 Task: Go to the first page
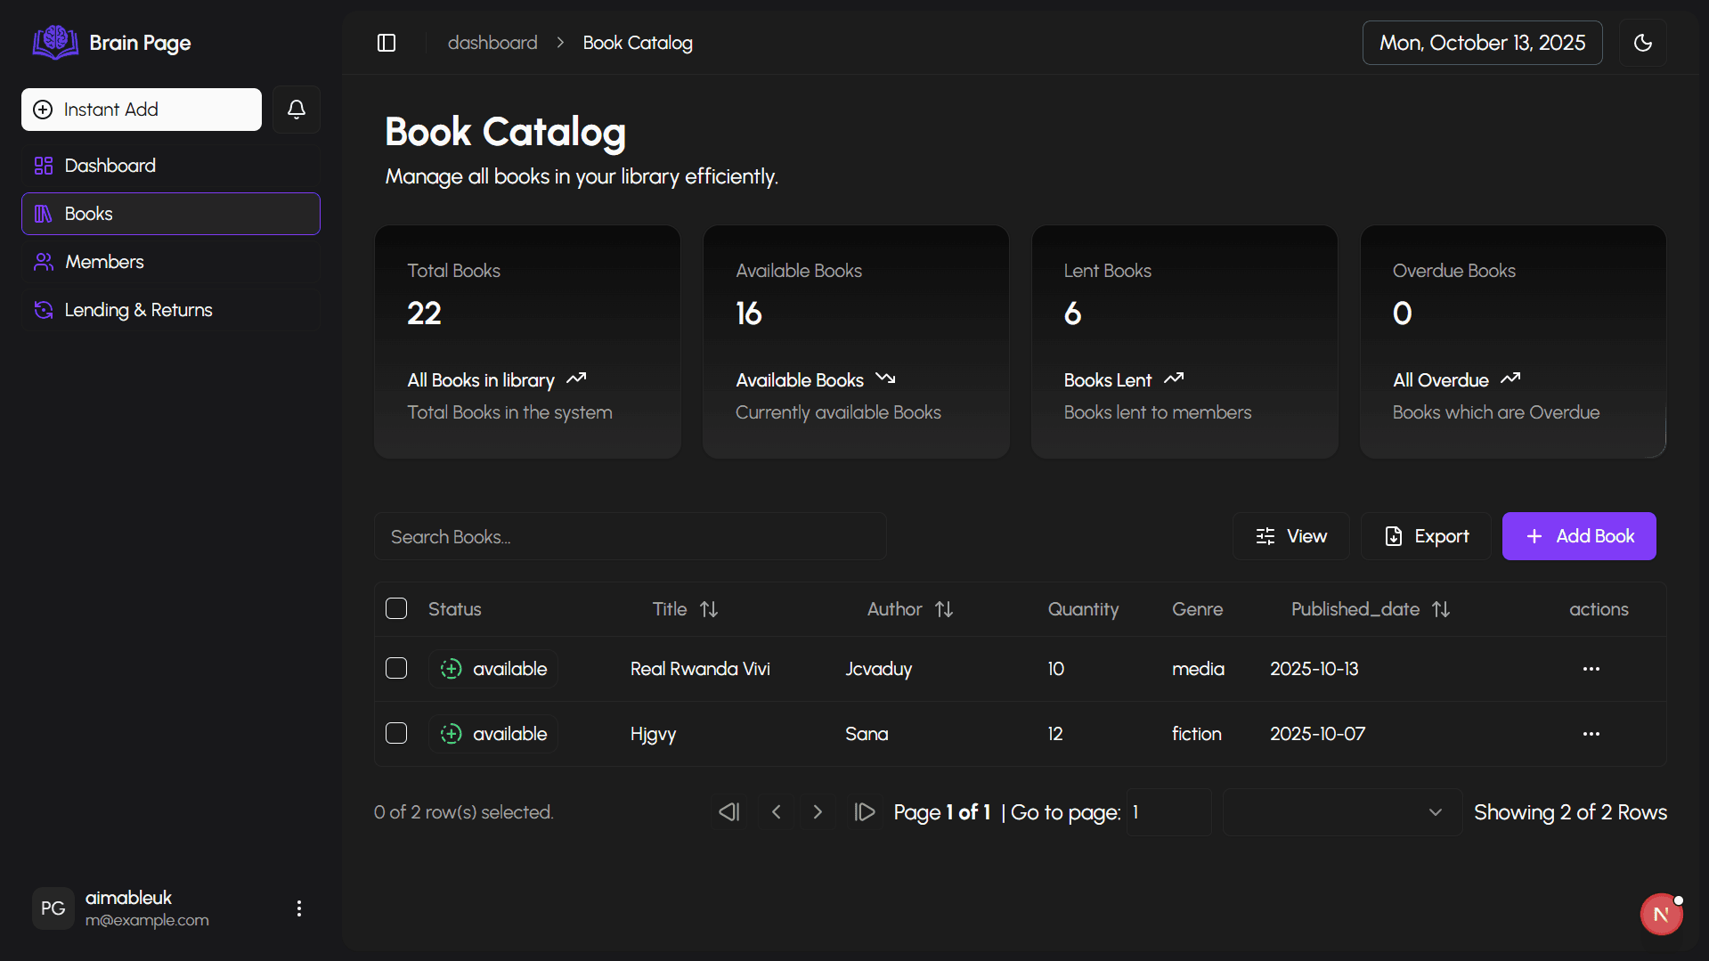tap(729, 812)
